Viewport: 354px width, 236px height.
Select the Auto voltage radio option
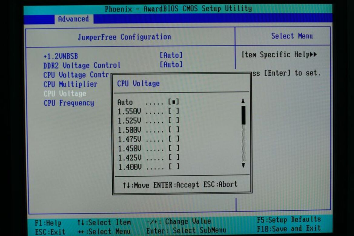pyautogui.click(x=174, y=102)
